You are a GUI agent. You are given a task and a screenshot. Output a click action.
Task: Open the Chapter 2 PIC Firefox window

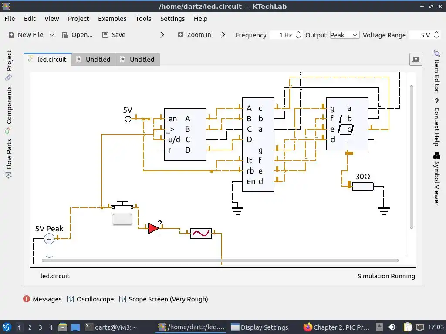336,327
